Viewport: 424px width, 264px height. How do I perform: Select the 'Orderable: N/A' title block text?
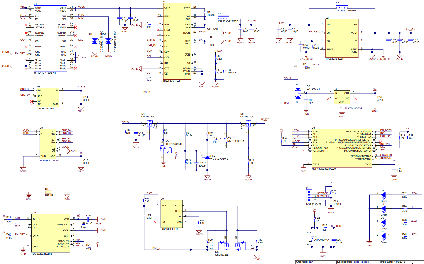pyautogui.click(x=304, y=262)
